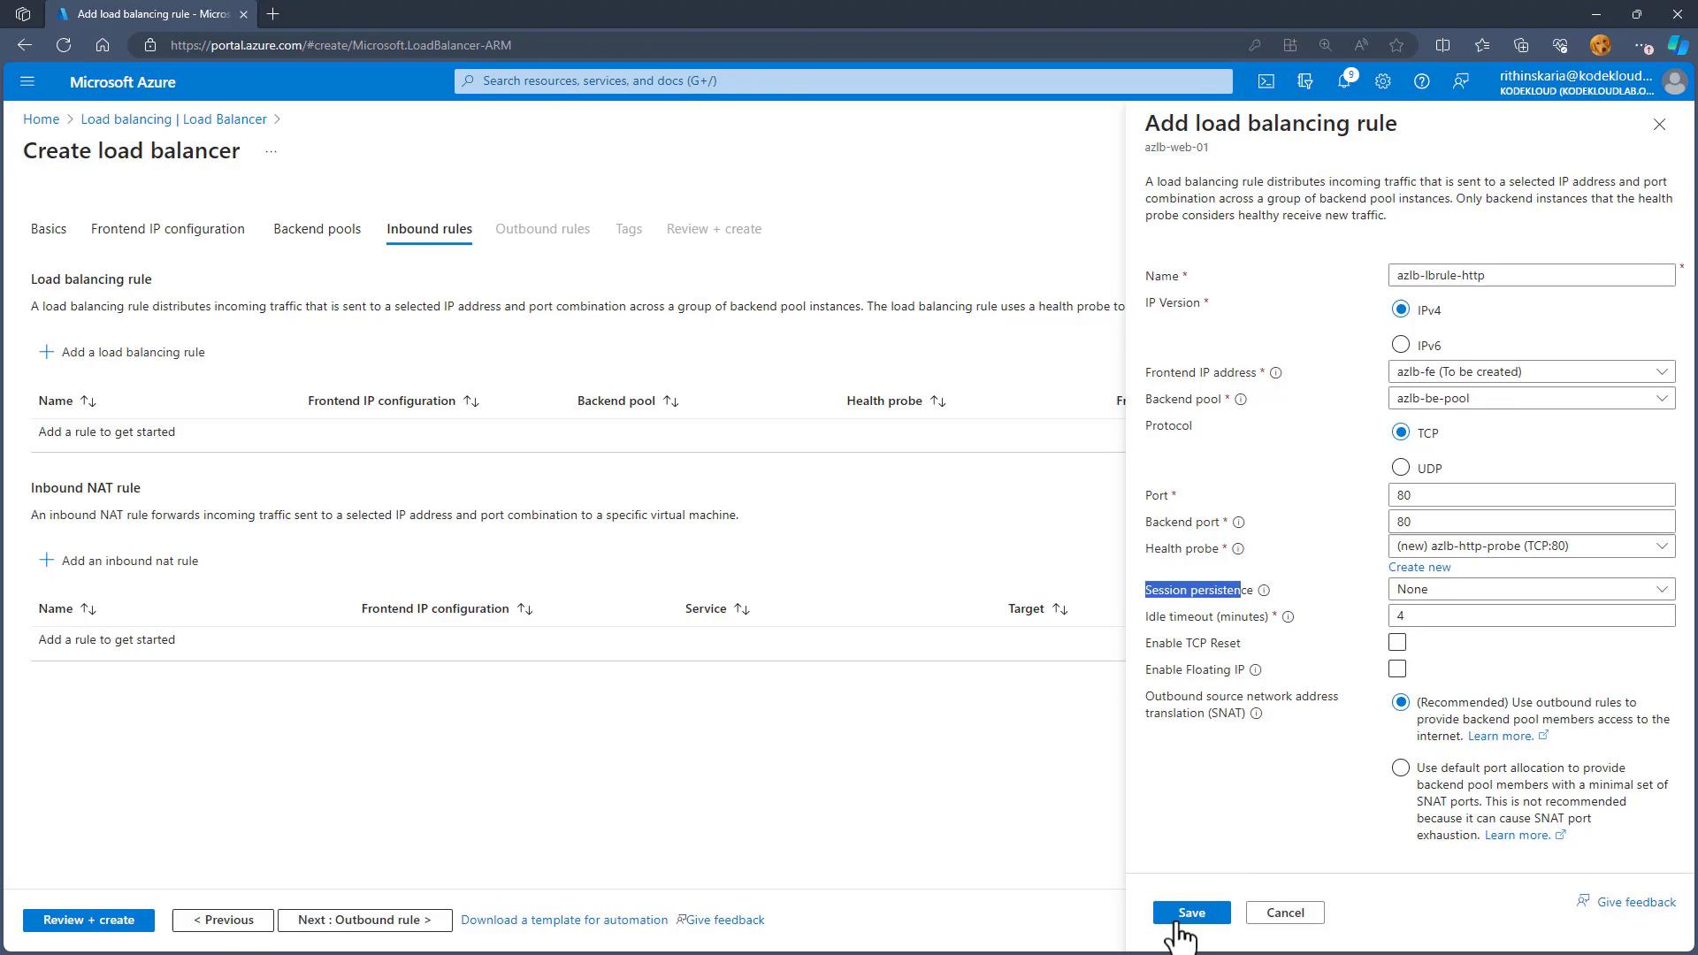
Task: Choose the TCP protocol option
Action: click(x=1400, y=432)
